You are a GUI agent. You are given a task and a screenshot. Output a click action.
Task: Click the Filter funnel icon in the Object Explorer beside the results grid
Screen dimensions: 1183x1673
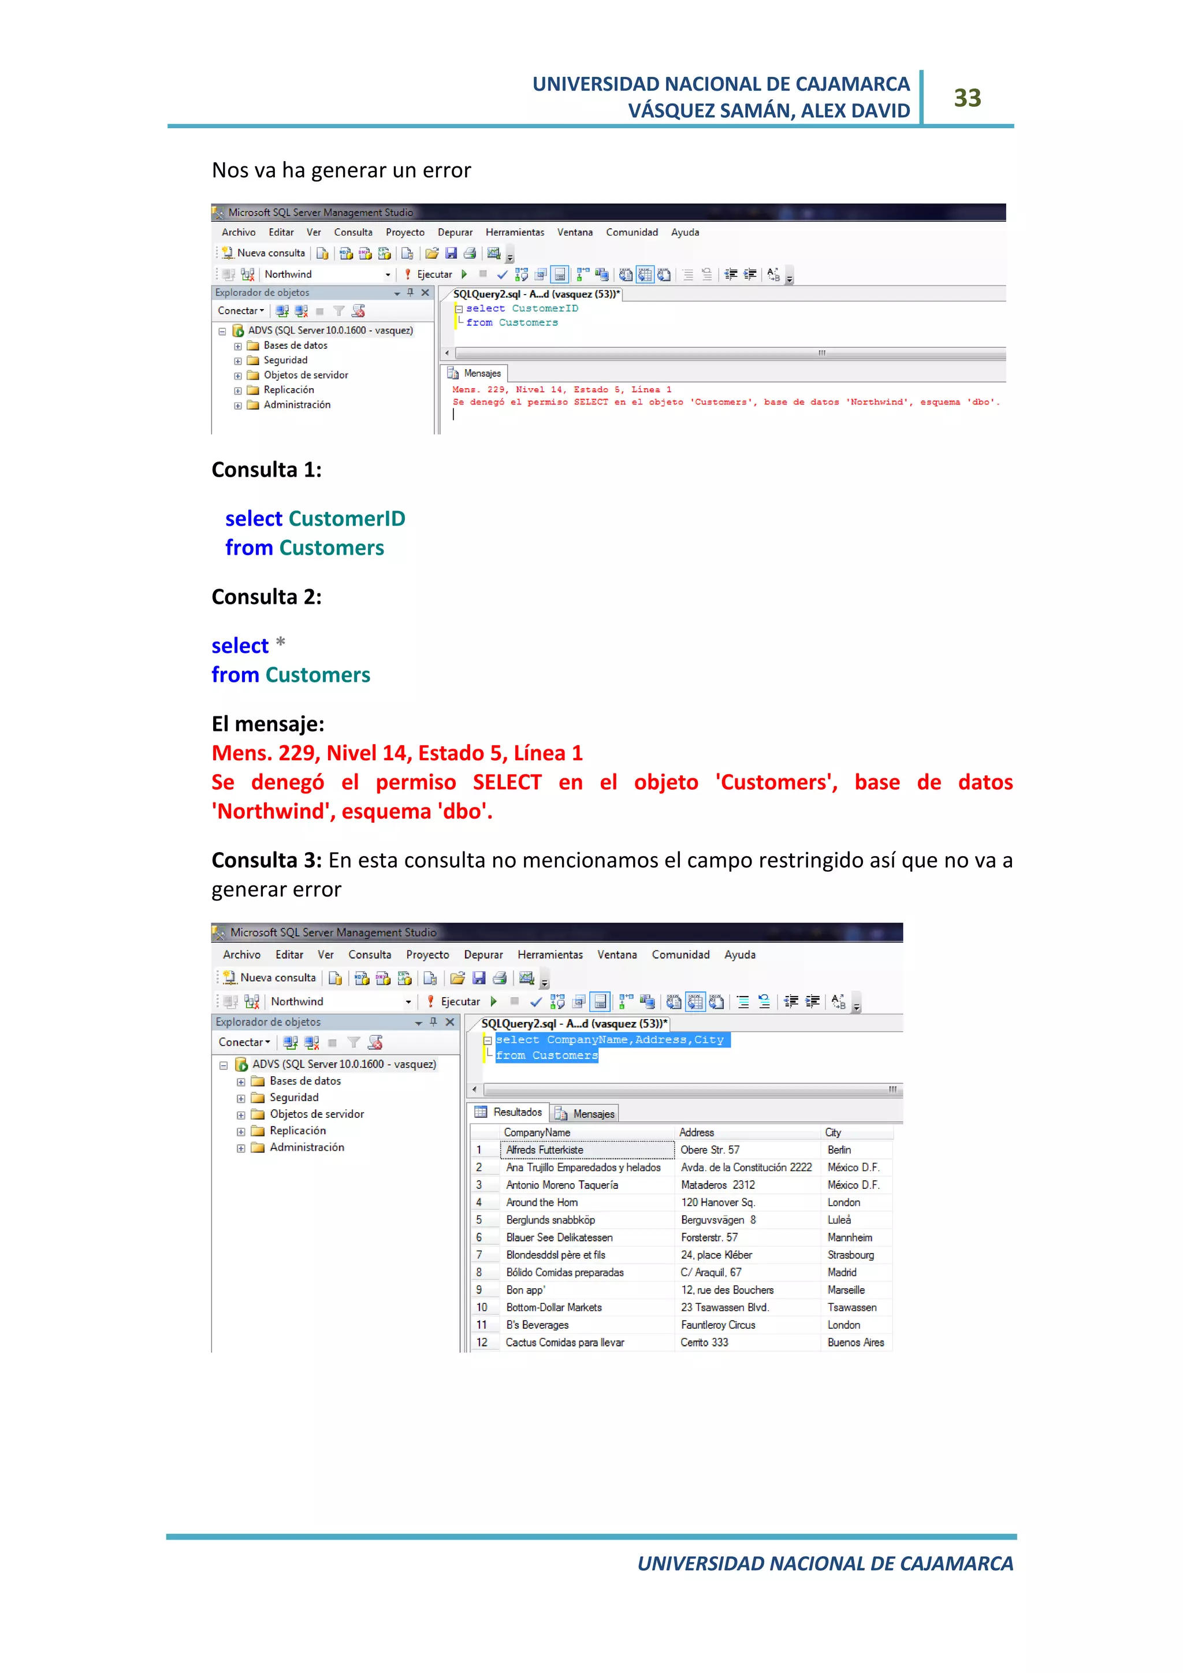[354, 1043]
